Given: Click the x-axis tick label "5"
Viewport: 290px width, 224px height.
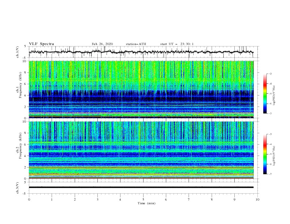Looking at the screenshot, I should 143,199.
